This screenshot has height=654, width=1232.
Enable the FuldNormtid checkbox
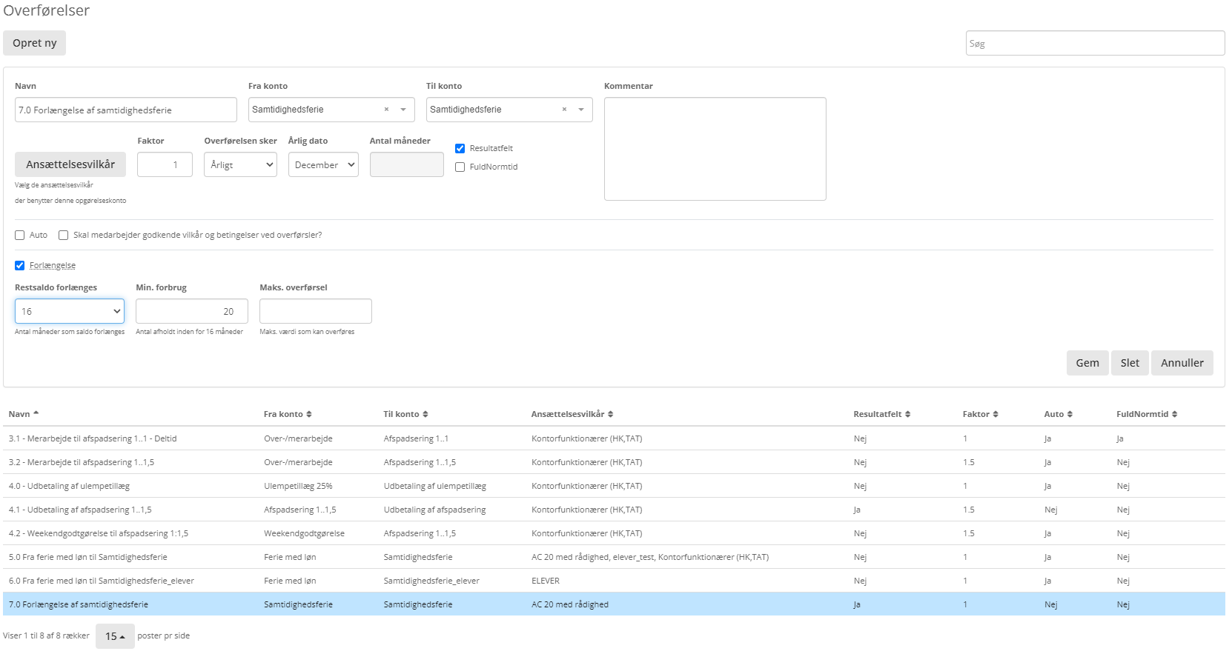460,167
